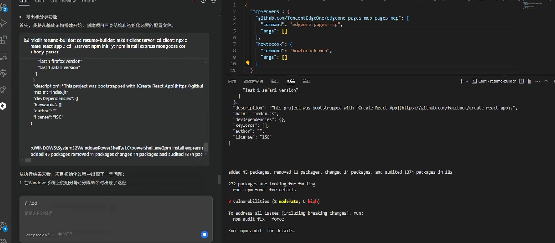Click the 从执行结果来看 summary paragraph
The width and height of the screenshot is (555, 243).
pyautogui.click(x=72, y=174)
